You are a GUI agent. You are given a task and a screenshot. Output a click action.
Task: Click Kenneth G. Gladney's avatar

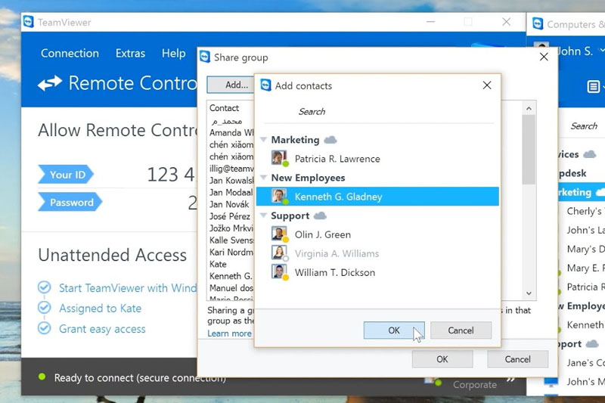pyautogui.click(x=279, y=197)
